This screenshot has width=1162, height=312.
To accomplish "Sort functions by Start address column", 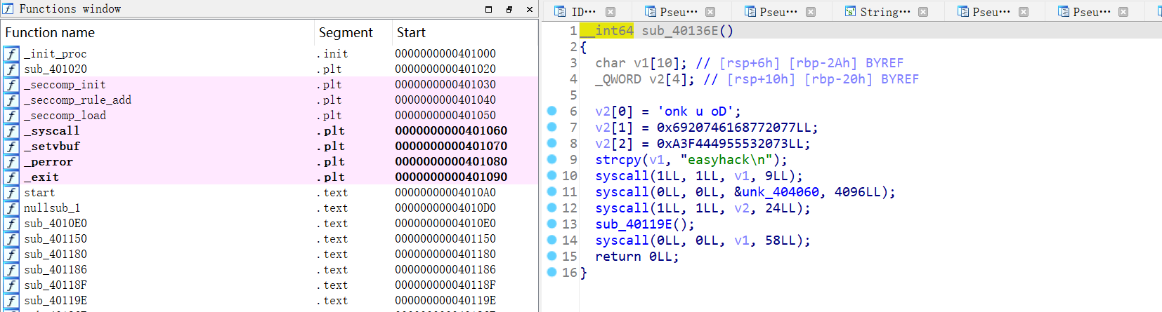I will point(411,33).
